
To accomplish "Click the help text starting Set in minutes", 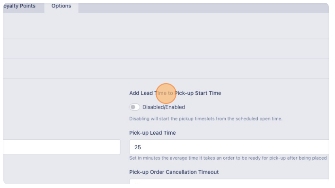I will (228, 158).
